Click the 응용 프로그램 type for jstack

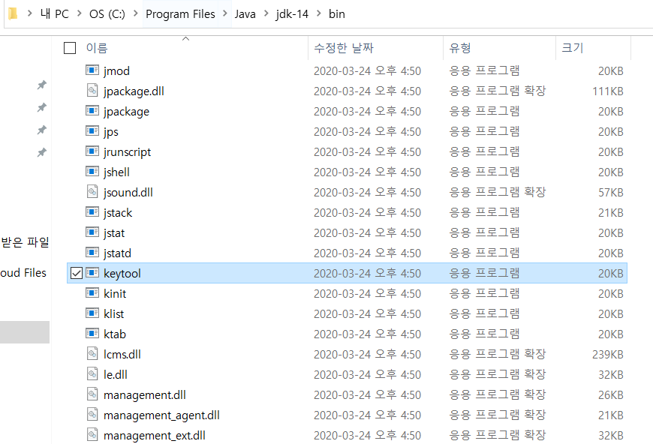coord(484,212)
